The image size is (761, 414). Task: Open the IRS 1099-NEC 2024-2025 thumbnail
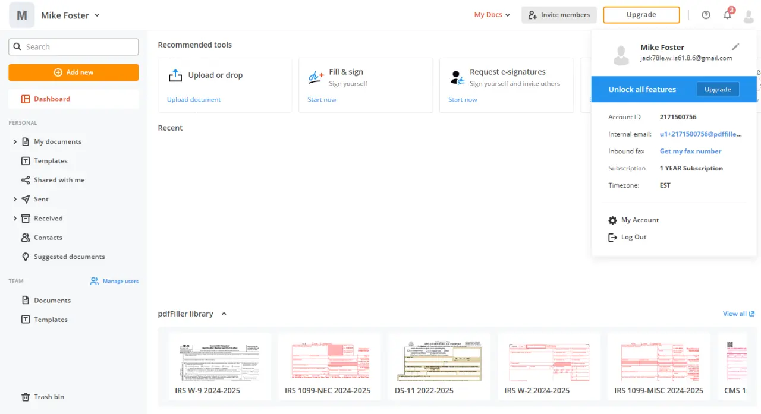point(329,366)
